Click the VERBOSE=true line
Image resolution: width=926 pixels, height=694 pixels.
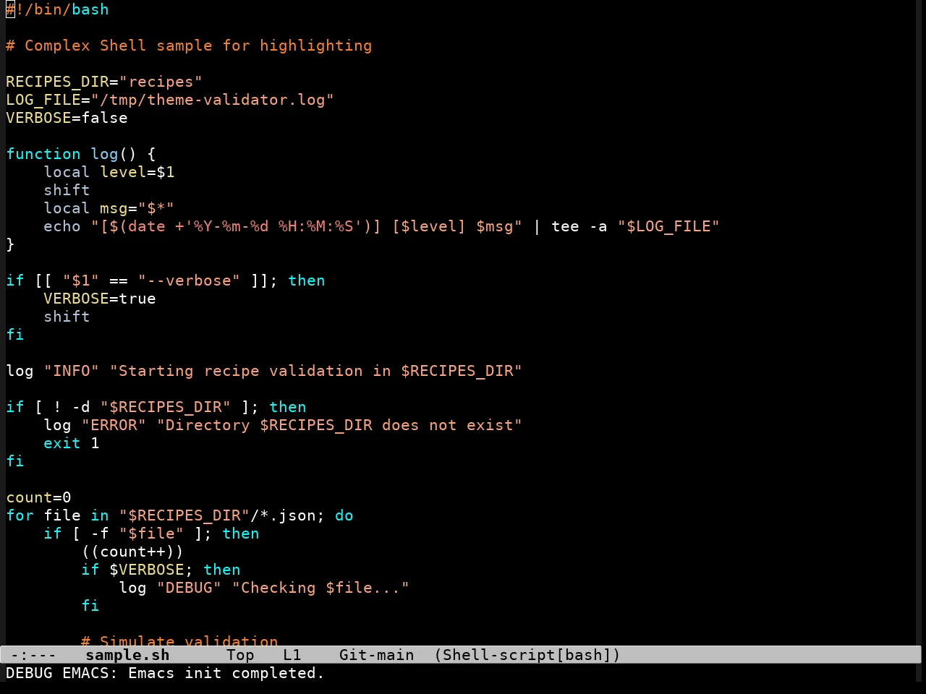coord(100,299)
